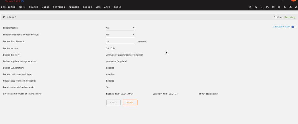
Task: Click the Host access Enabled value
Action: 110,81
